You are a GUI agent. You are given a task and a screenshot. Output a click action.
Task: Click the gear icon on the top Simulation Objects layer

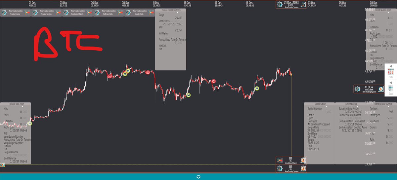point(66,13)
